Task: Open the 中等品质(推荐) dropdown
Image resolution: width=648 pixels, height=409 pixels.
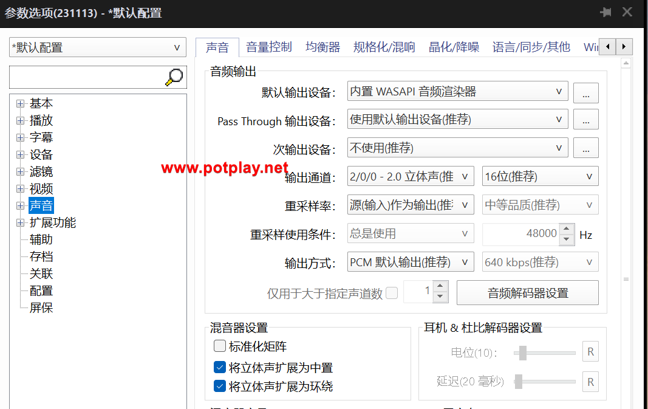Action: click(540, 205)
